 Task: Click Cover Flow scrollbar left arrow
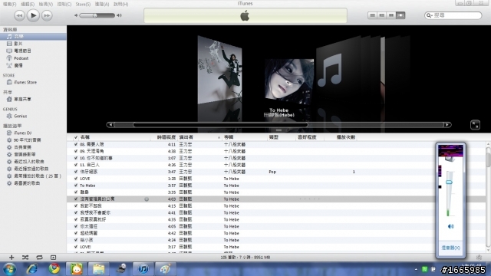point(110,124)
